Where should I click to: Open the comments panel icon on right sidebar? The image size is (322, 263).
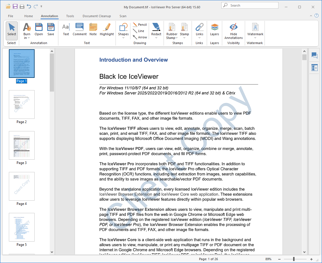314,55
